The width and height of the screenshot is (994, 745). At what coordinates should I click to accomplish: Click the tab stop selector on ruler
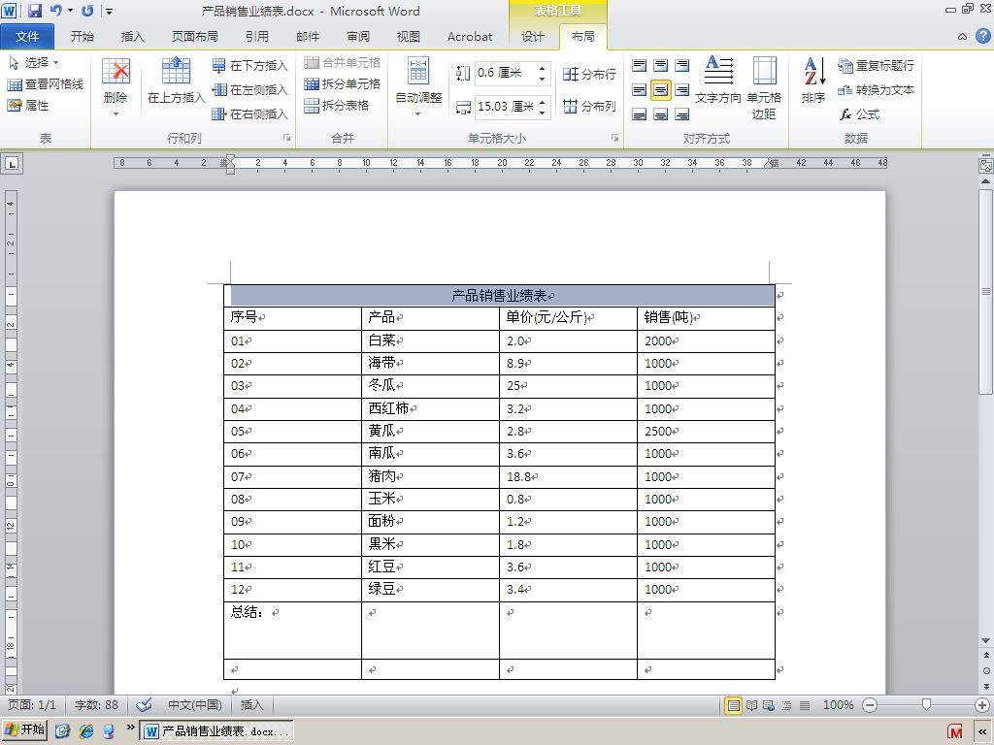tap(12, 164)
